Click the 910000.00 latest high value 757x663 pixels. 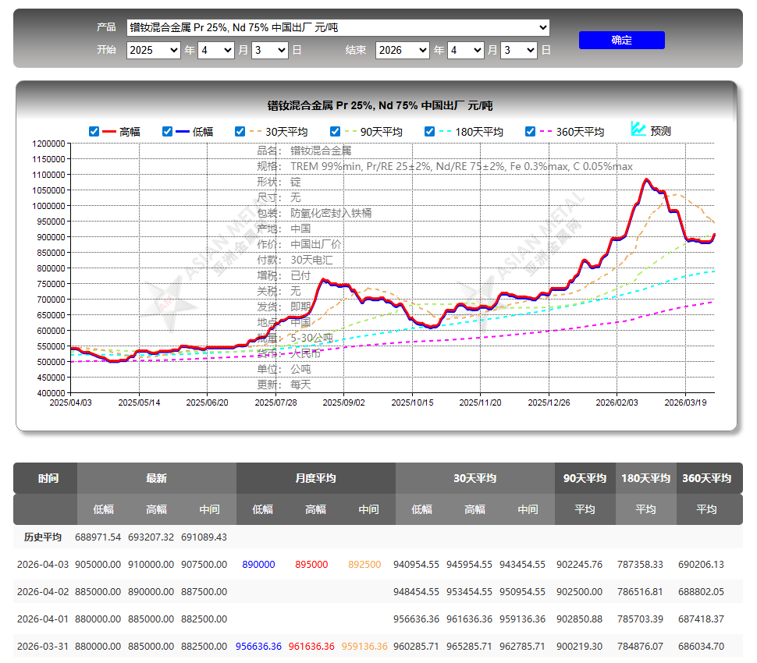point(151,565)
